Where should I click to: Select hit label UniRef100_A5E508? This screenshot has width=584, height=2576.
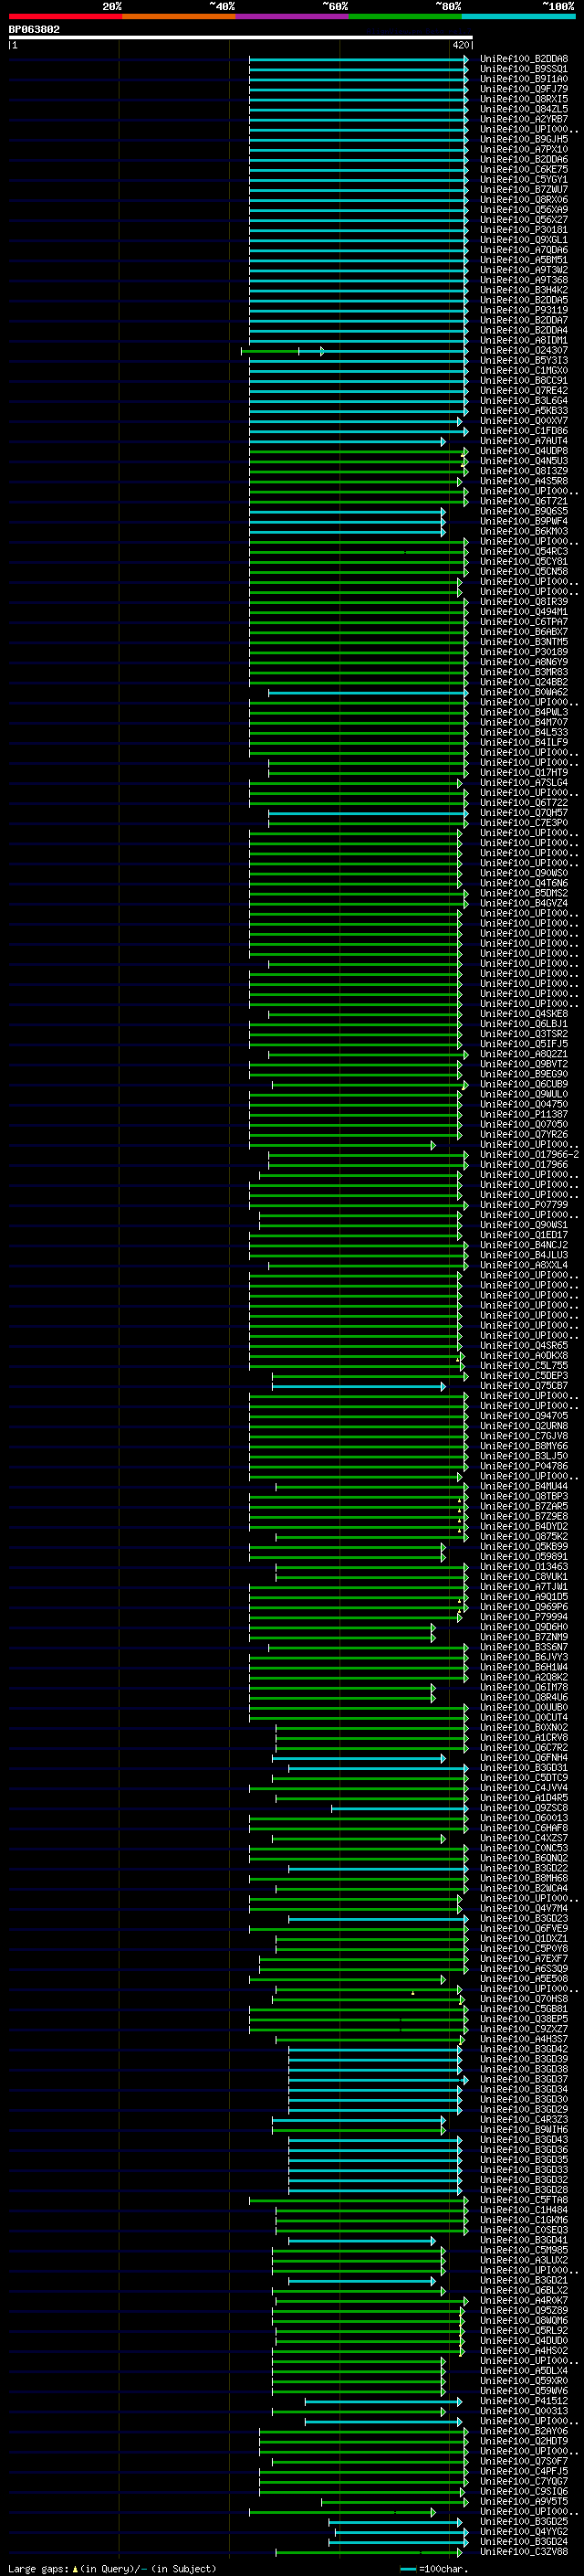click(x=523, y=1979)
